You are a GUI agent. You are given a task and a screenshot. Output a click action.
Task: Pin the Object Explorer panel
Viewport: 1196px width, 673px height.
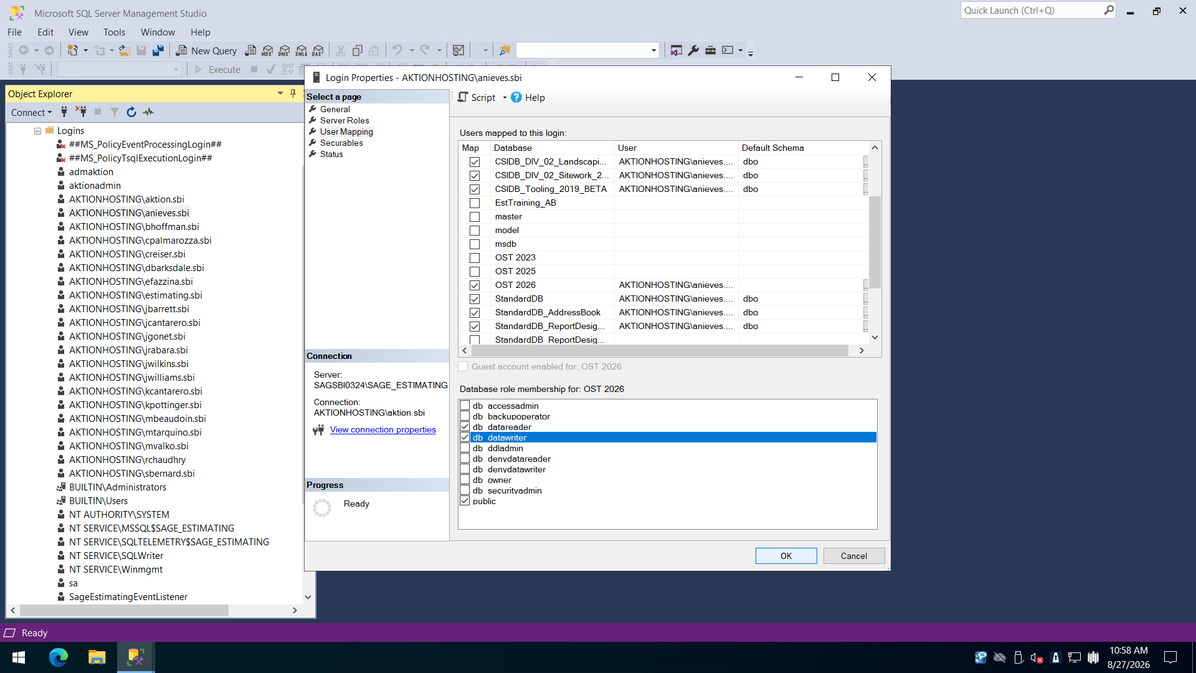293,93
